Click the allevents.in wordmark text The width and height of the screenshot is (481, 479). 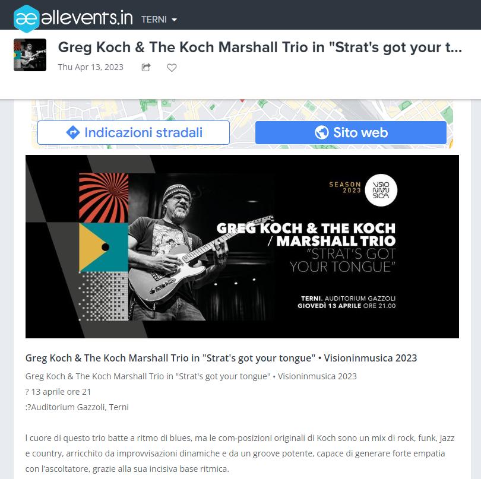coord(87,18)
